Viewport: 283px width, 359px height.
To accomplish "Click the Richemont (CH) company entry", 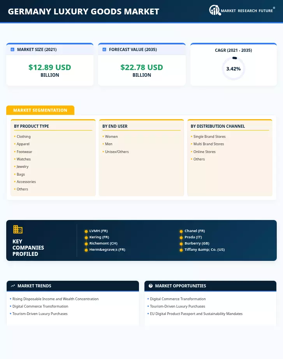I will (x=103, y=243).
